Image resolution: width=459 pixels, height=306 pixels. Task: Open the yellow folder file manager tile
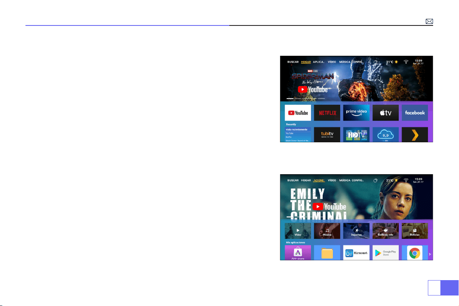coord(327,253)
